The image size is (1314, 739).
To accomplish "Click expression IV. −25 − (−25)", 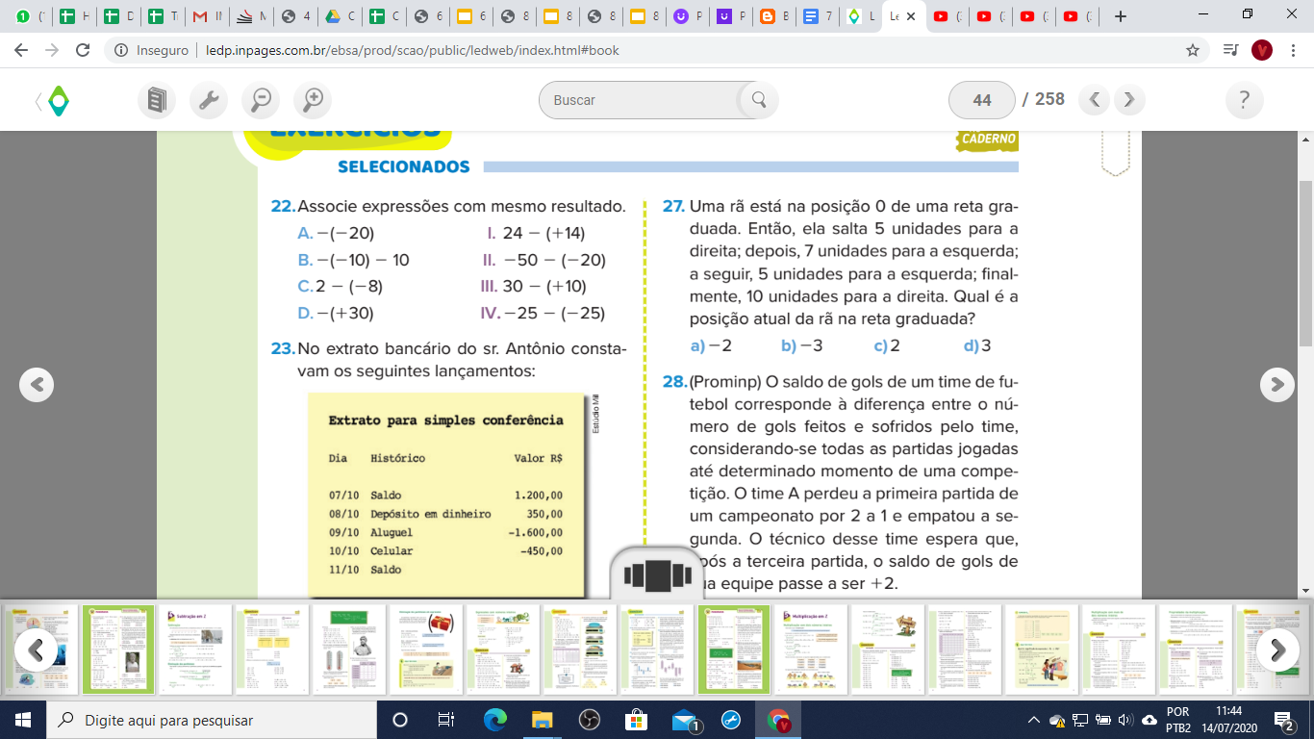I will (x=543, y=313).
